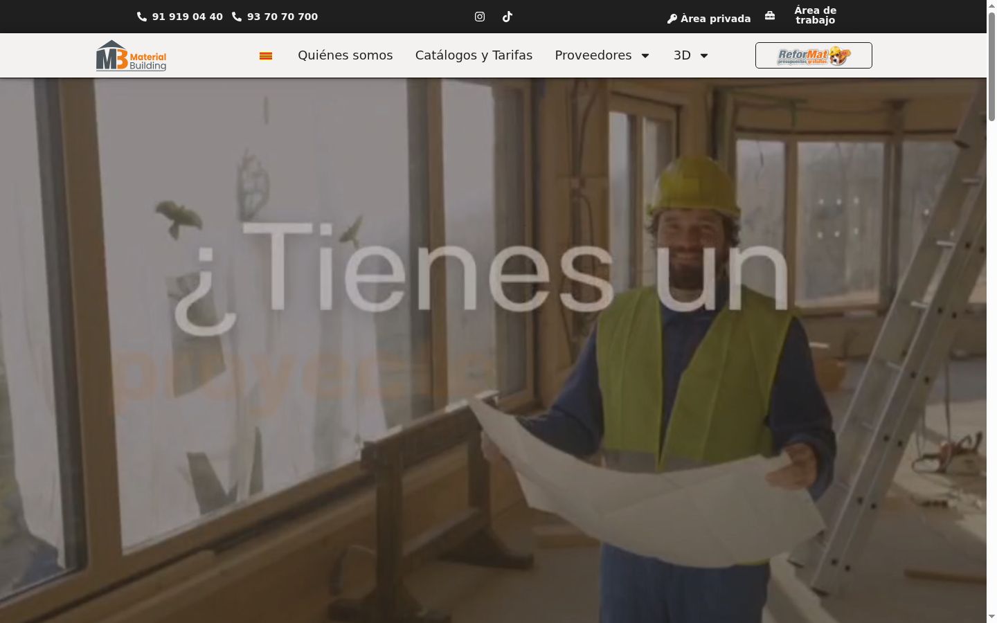
Task: Go to Área de trabajo
Action: click(815, 15)
